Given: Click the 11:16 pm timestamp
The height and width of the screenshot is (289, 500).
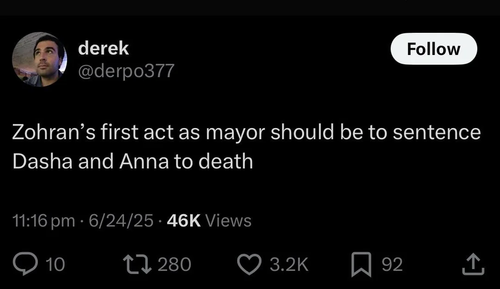Looking at the screenshot, I should click(44, 221).
